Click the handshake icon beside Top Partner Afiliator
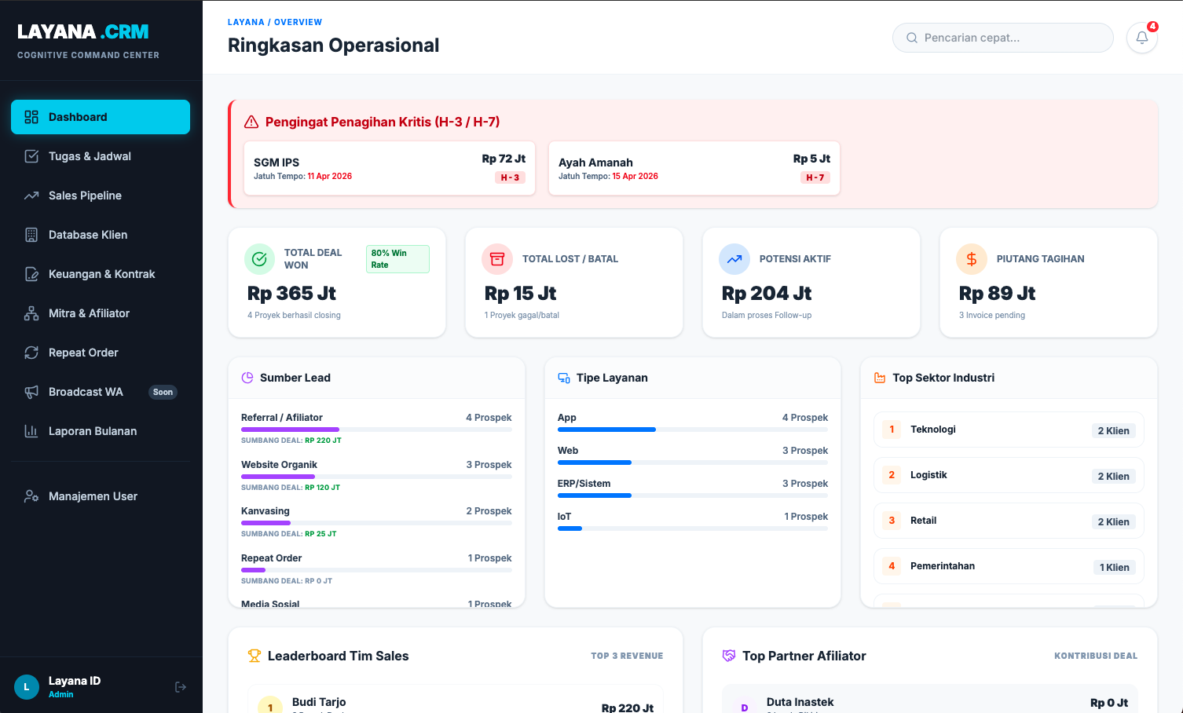Viewport: 1183px width, 713px height. [x=727, y=655]
